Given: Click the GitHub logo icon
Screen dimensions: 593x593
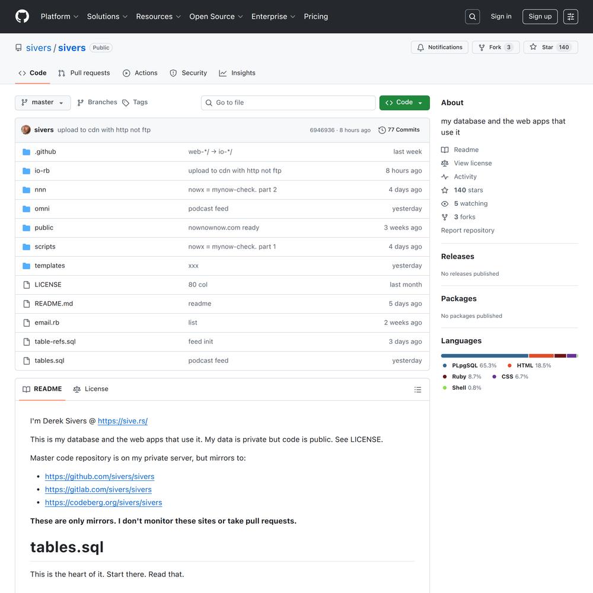Looking at the screenshot, I should pyautogui.click(x=22, y=17).
